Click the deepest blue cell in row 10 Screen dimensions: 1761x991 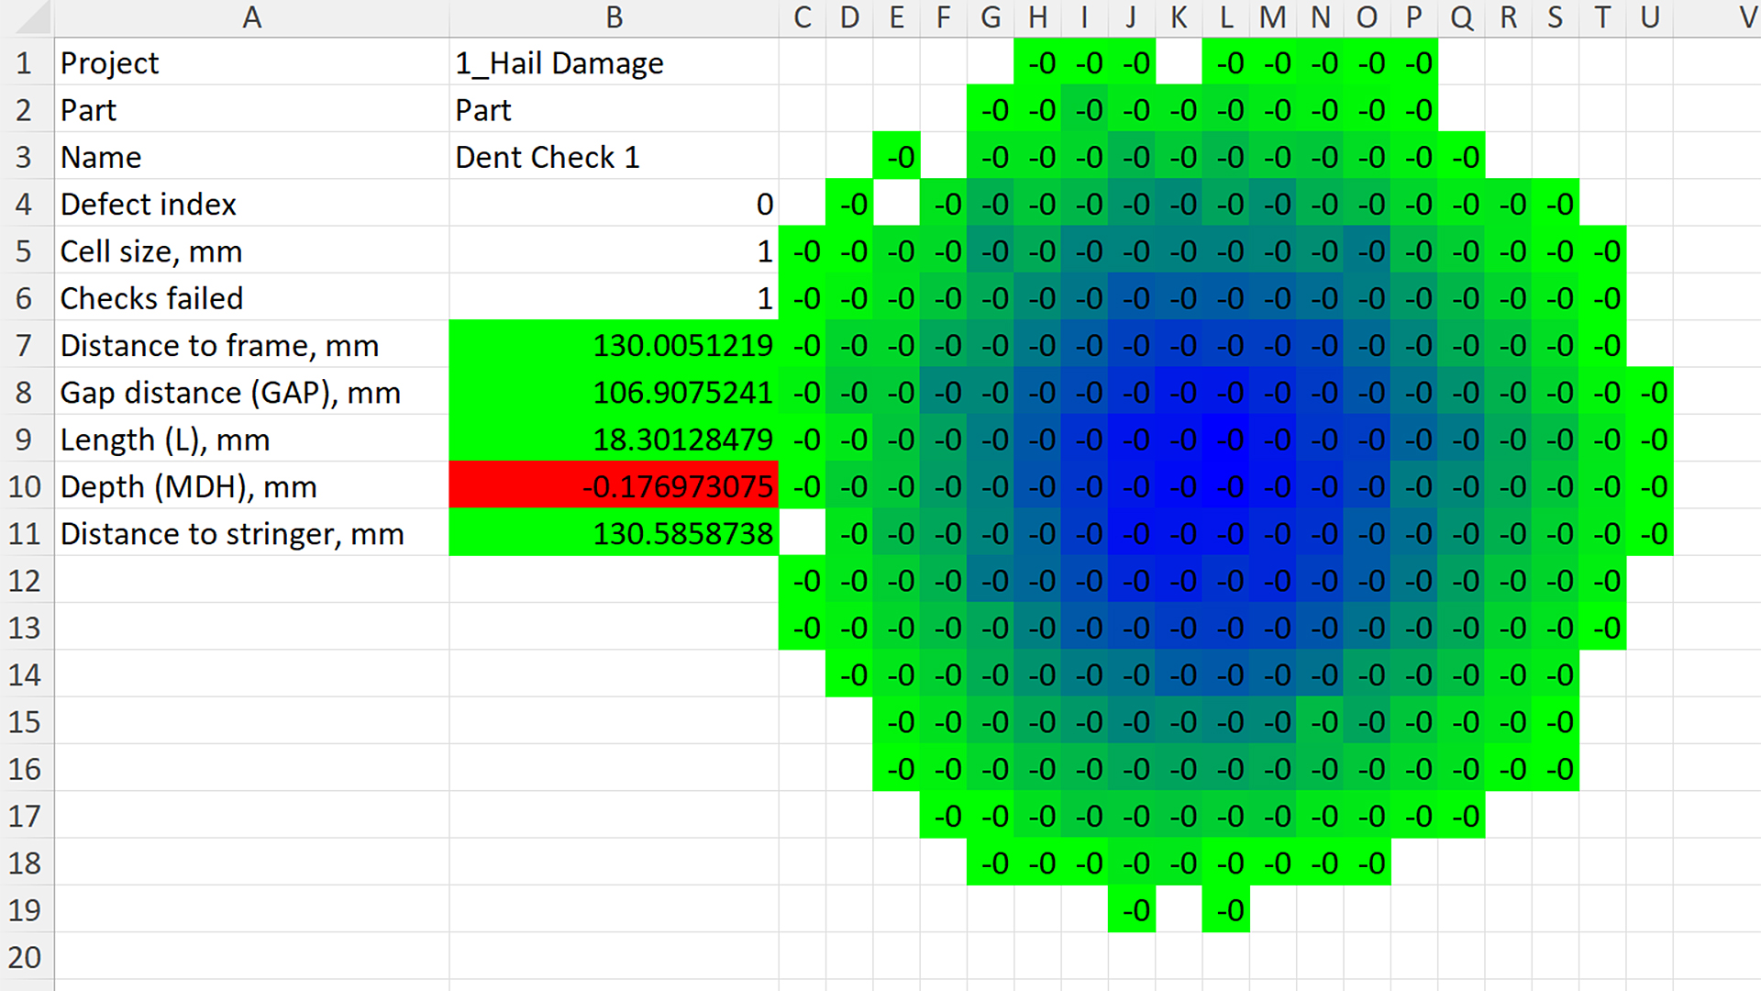pos(1225,487)
